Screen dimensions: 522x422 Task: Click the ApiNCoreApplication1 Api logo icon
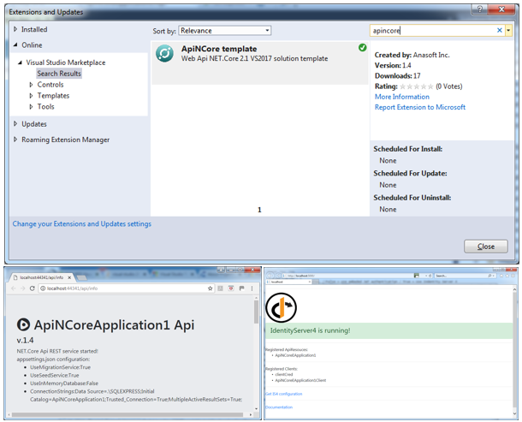coord(23,324)
